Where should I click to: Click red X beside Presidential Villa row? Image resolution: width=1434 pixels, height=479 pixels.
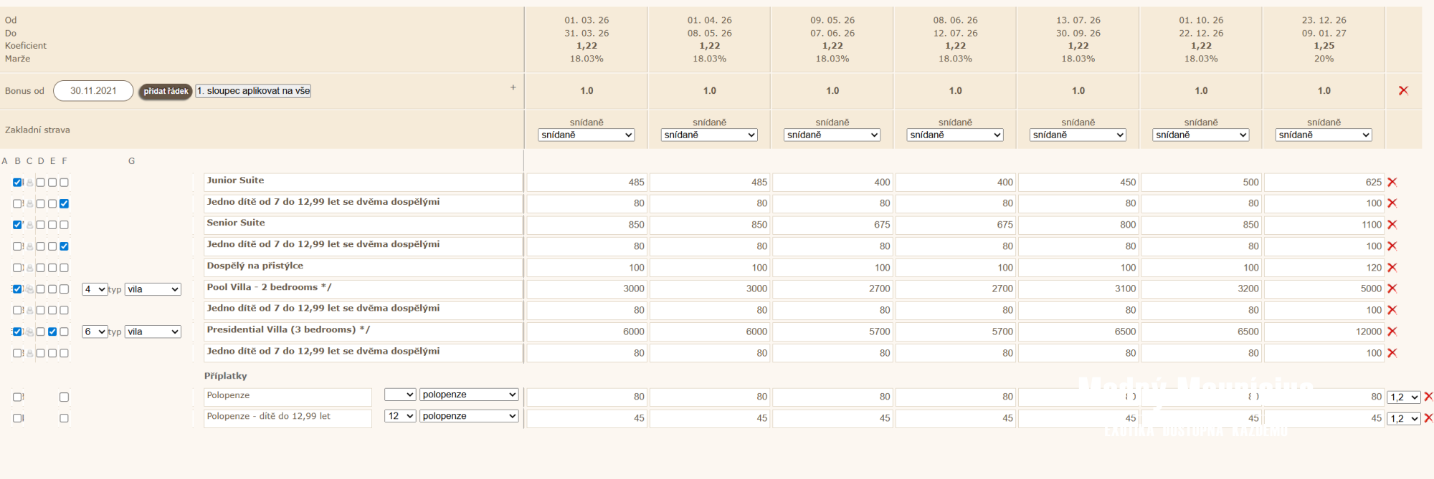(x=1392, y=332)
